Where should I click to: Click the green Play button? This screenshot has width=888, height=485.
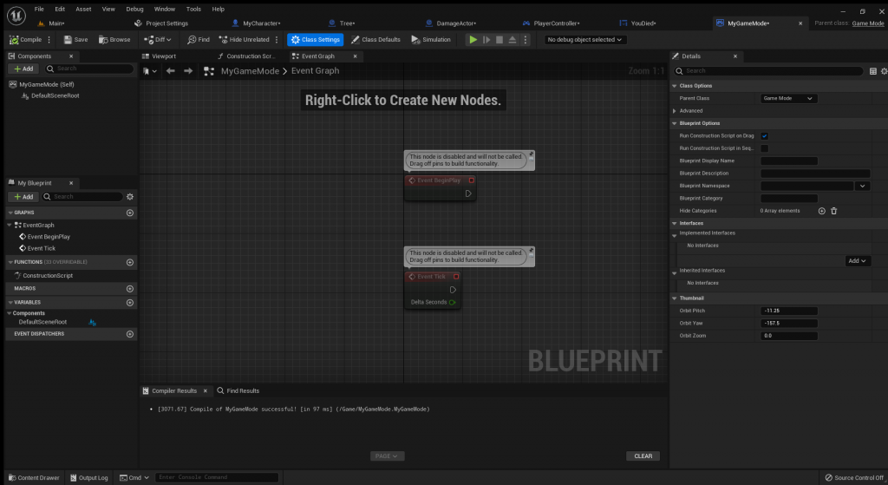click(473, 40)
